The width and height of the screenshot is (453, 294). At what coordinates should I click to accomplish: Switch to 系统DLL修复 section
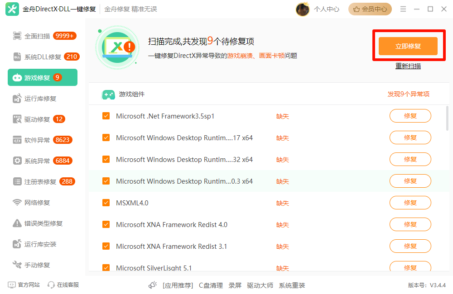click(43, 57)
